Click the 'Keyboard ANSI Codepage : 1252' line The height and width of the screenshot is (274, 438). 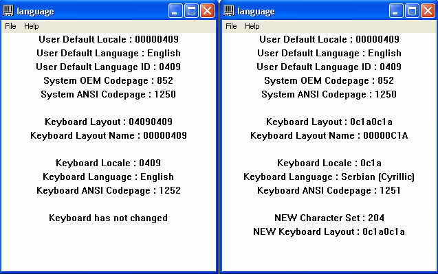coord(109,191)
